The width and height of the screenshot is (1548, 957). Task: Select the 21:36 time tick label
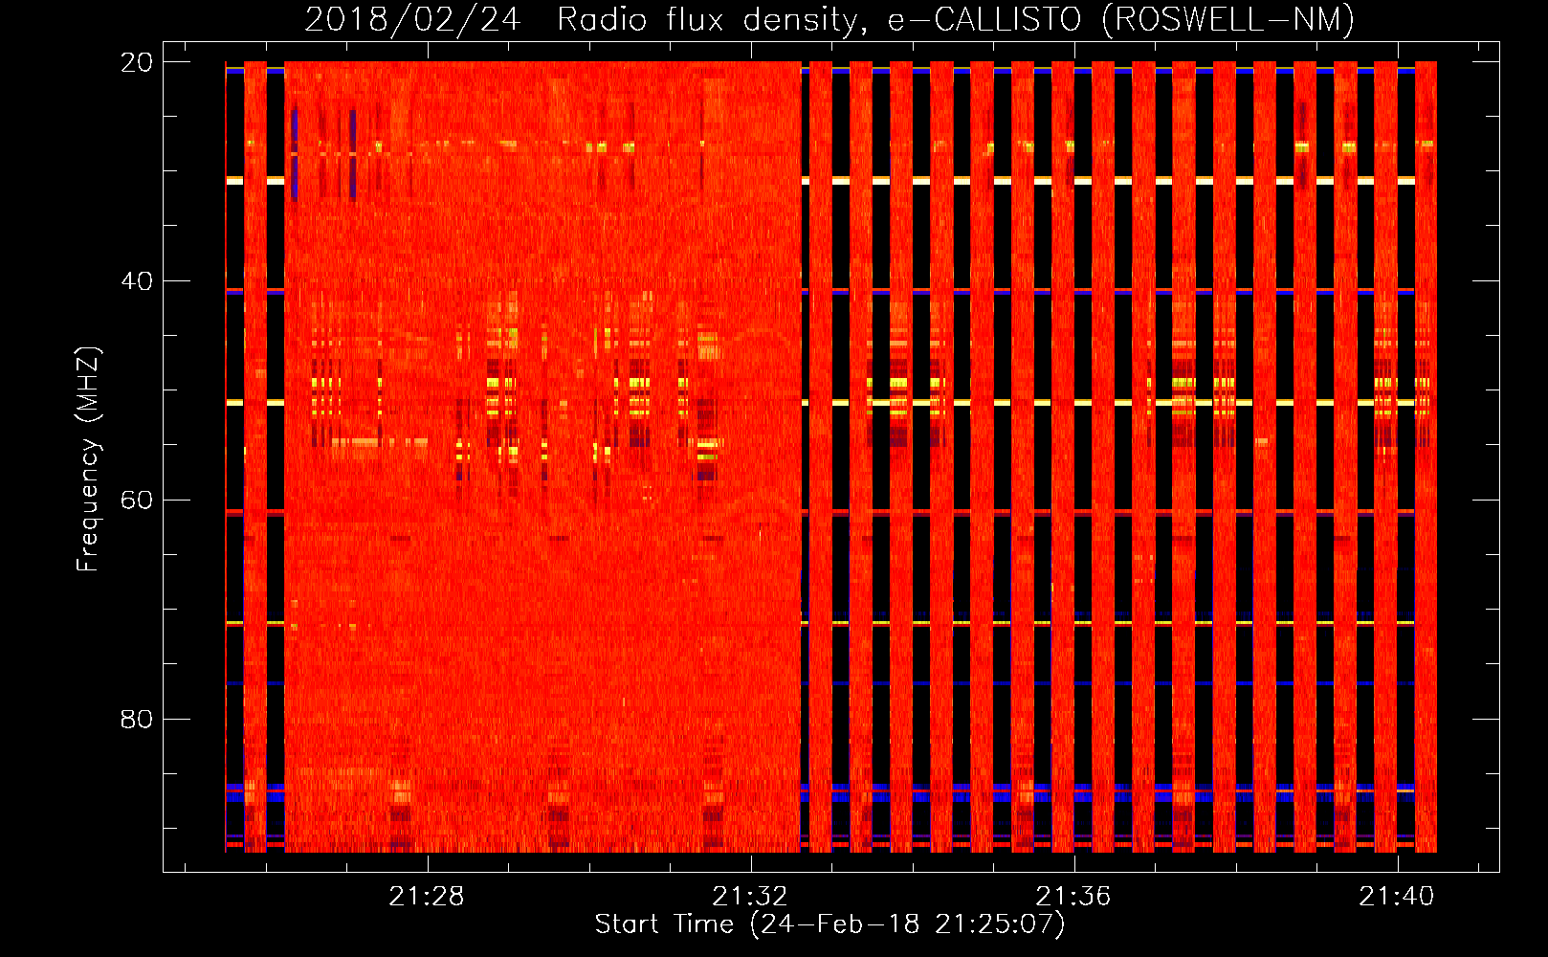point(1073,897)
